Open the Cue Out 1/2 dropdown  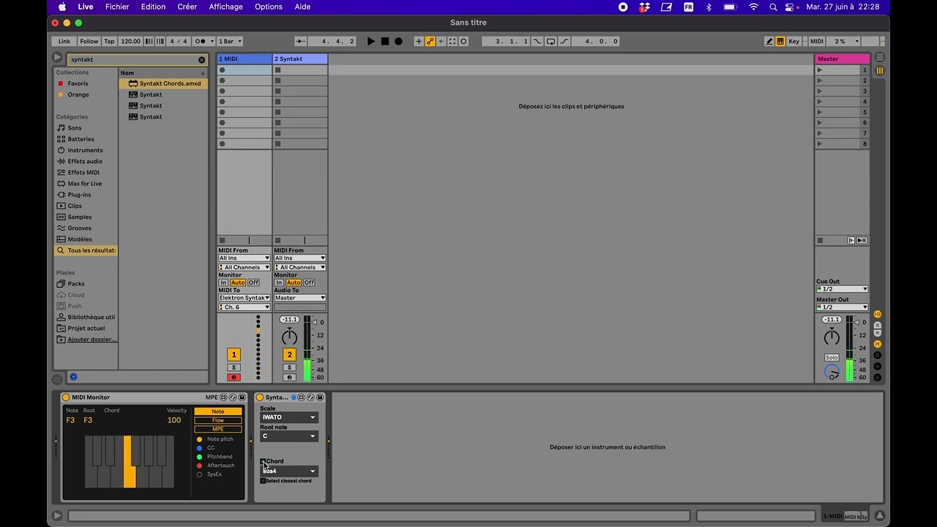coord(842,289)
